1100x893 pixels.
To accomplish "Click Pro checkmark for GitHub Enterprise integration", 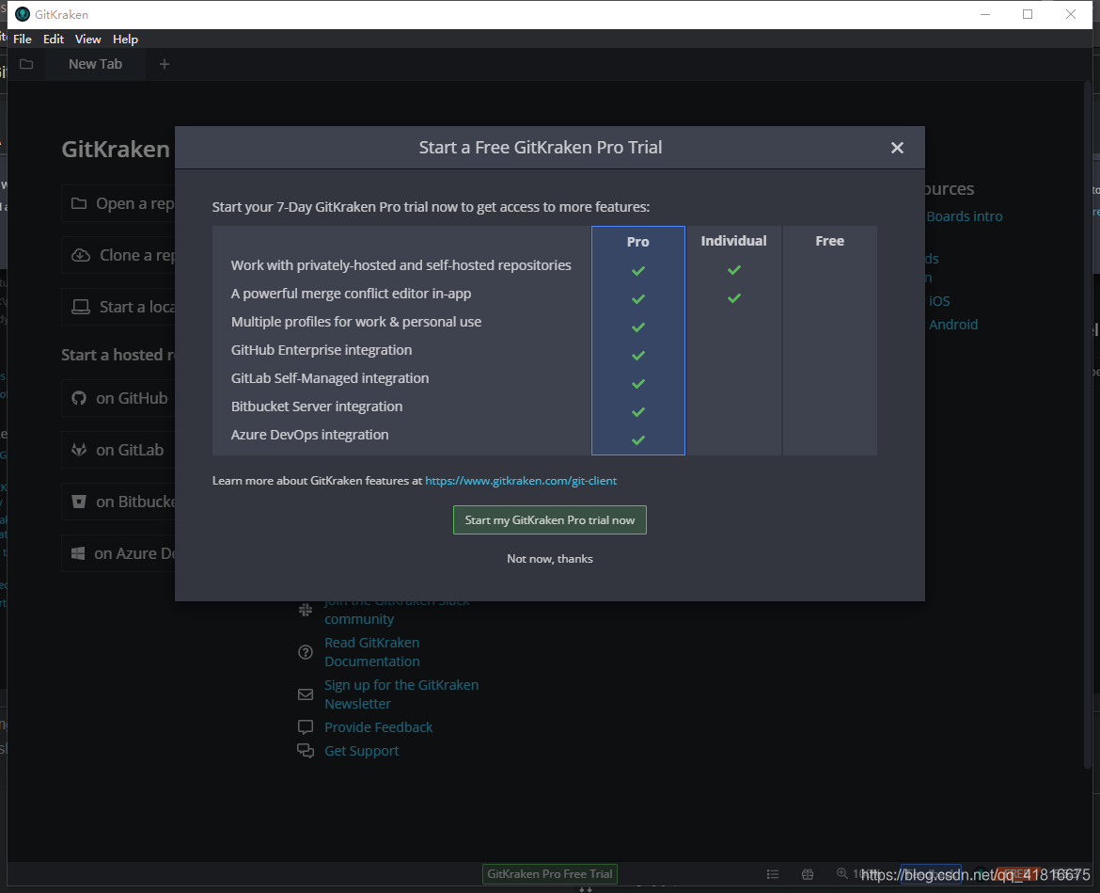I will point(637,356).
